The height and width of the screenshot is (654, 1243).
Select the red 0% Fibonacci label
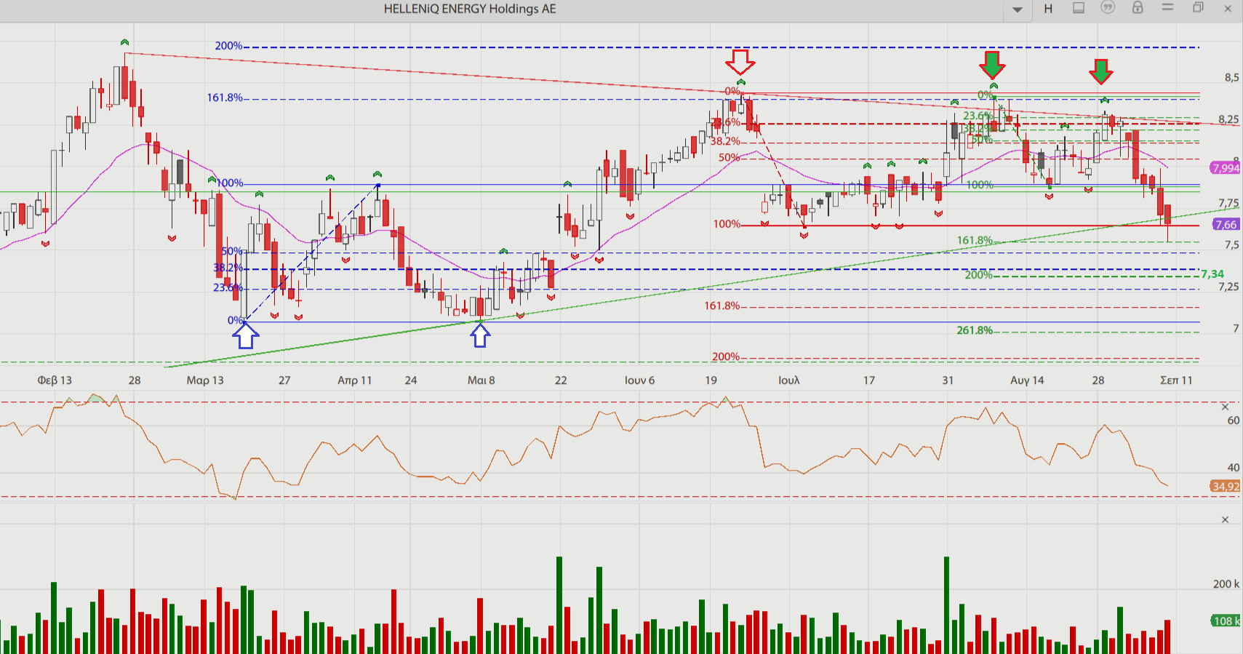[732, 92]
